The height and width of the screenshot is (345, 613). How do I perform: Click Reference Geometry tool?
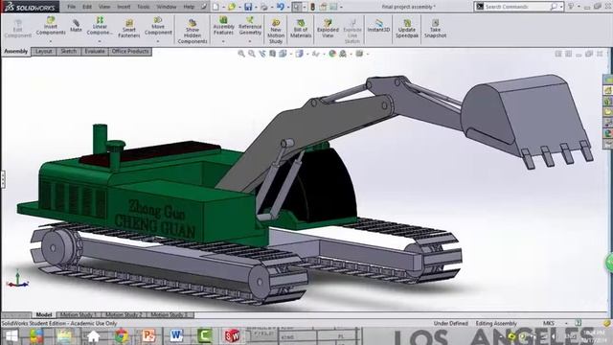pyautogui.click(x=250, y=26)
